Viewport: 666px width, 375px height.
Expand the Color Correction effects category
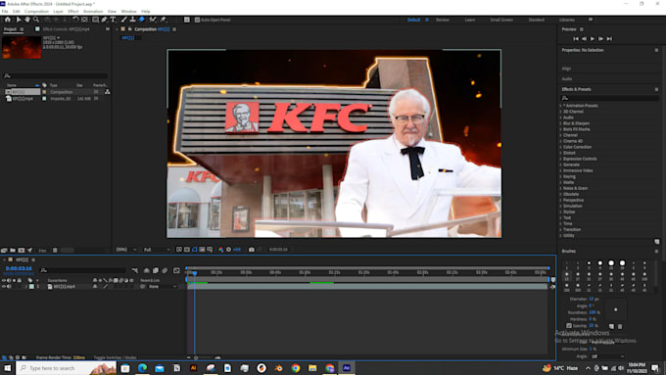click(x=561, y=147)
